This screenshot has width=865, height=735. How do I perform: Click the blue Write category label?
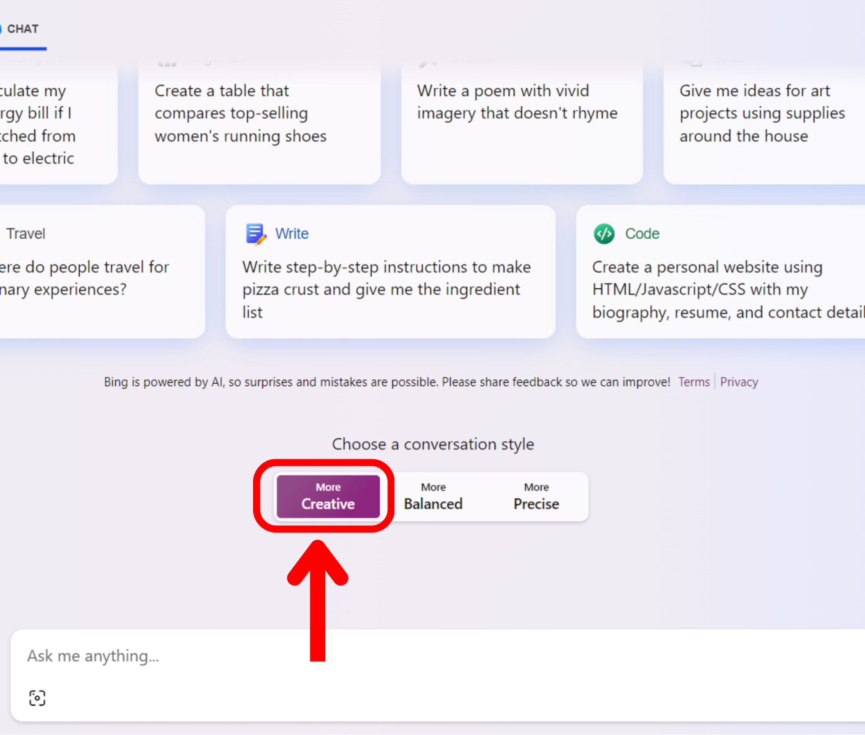(x=292, y=234)
